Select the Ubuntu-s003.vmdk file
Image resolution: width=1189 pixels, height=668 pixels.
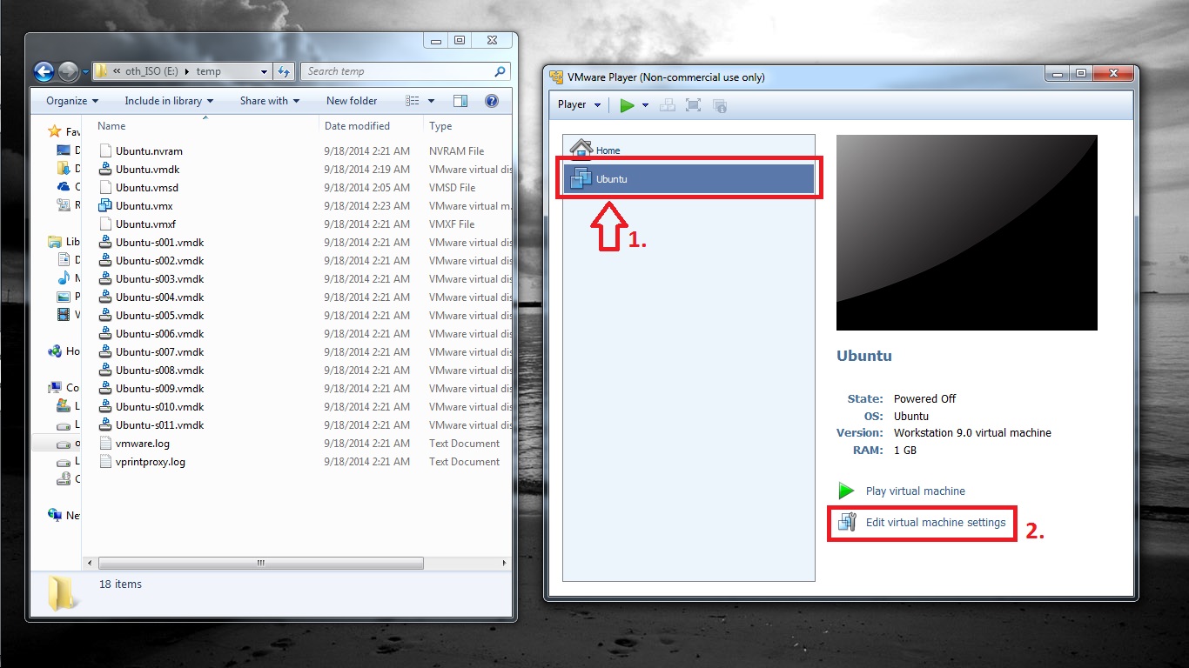point(159,278)
